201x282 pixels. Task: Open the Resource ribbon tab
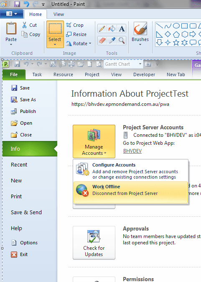[63, 74]
